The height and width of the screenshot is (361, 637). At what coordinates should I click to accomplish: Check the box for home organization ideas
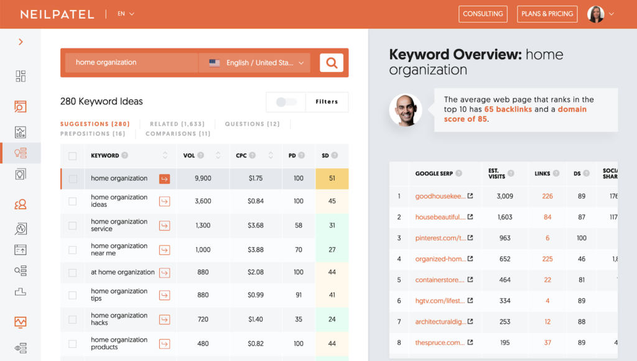coord(73,201)
